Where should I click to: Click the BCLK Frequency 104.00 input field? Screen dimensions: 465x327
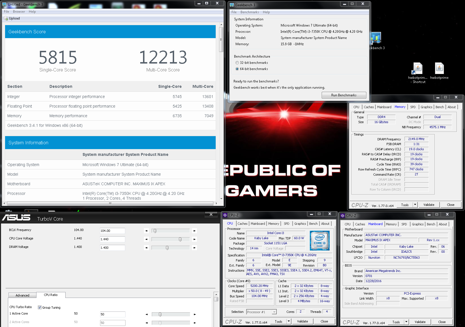[113, 231]
